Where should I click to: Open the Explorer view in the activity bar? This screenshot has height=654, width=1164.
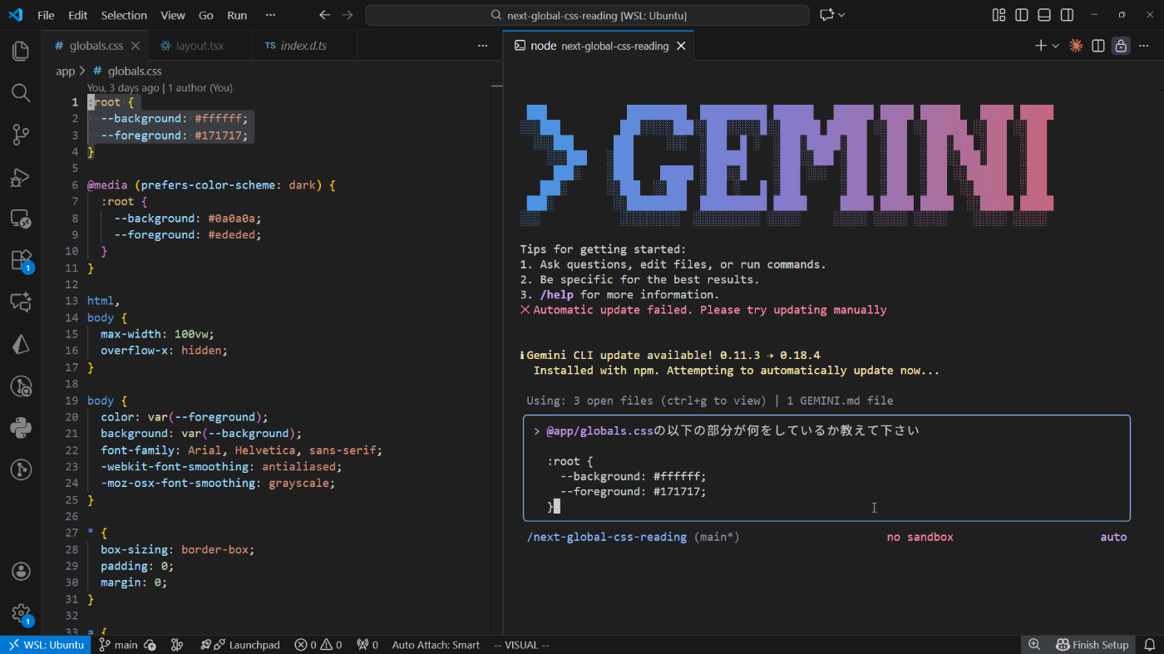[x=21, y=51]
